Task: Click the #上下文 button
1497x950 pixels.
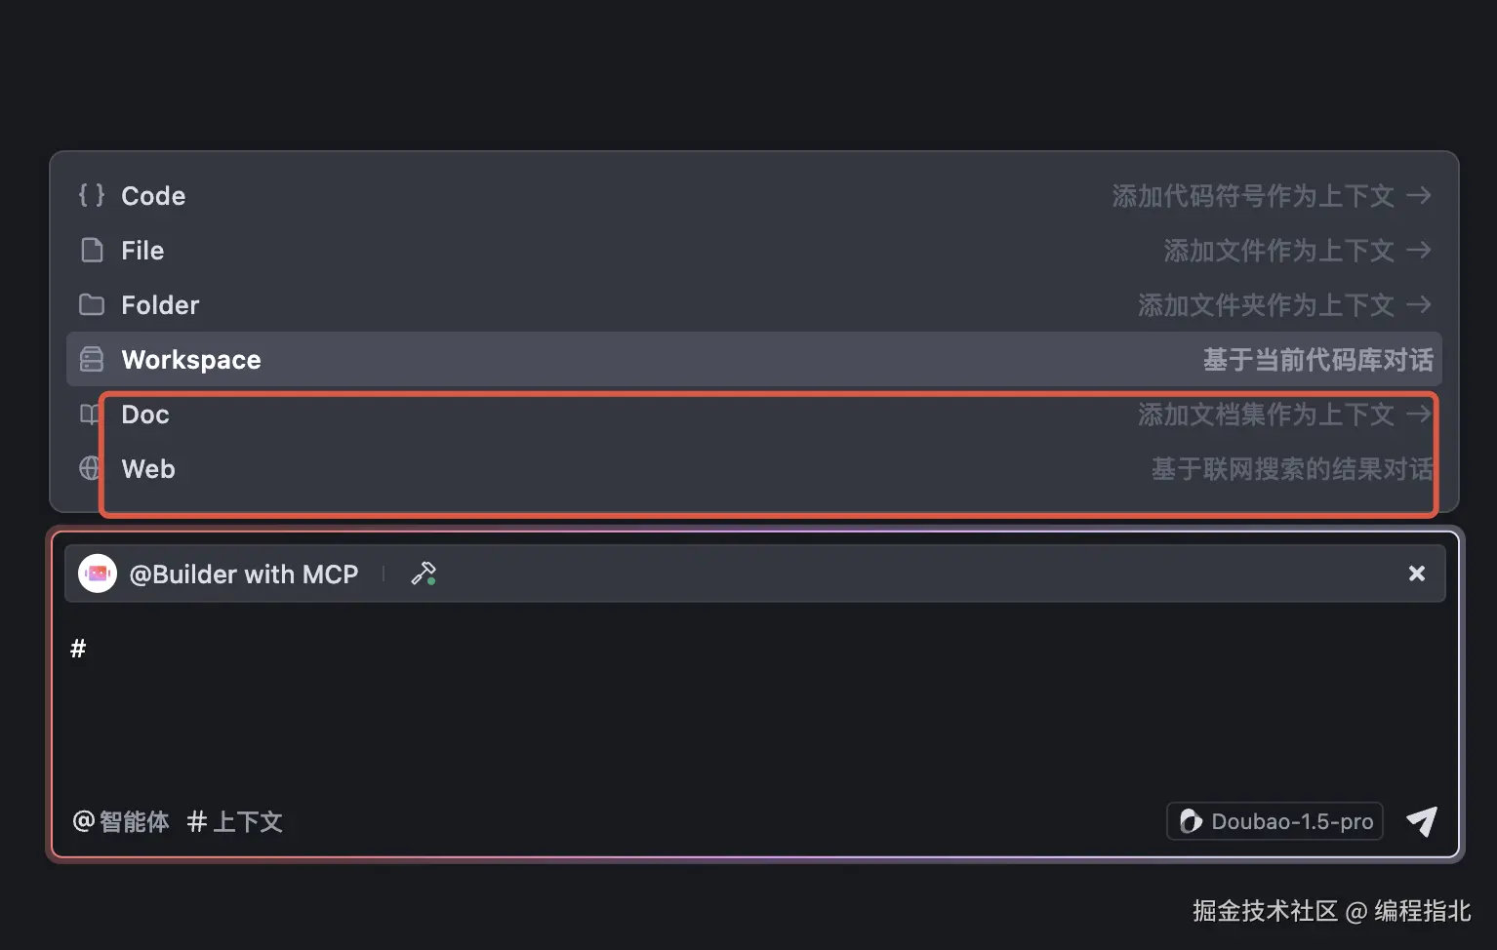Action: click(x=235, y=822)
